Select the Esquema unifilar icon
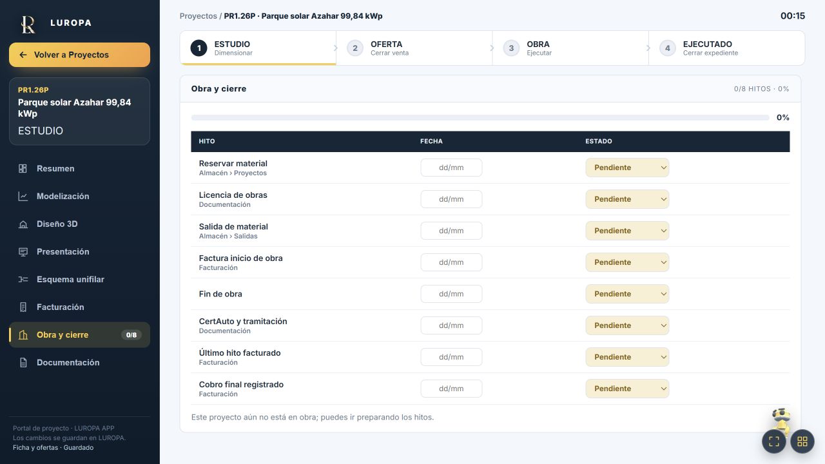The height and width of the screenshot is (464, 825). click(23, 280)
